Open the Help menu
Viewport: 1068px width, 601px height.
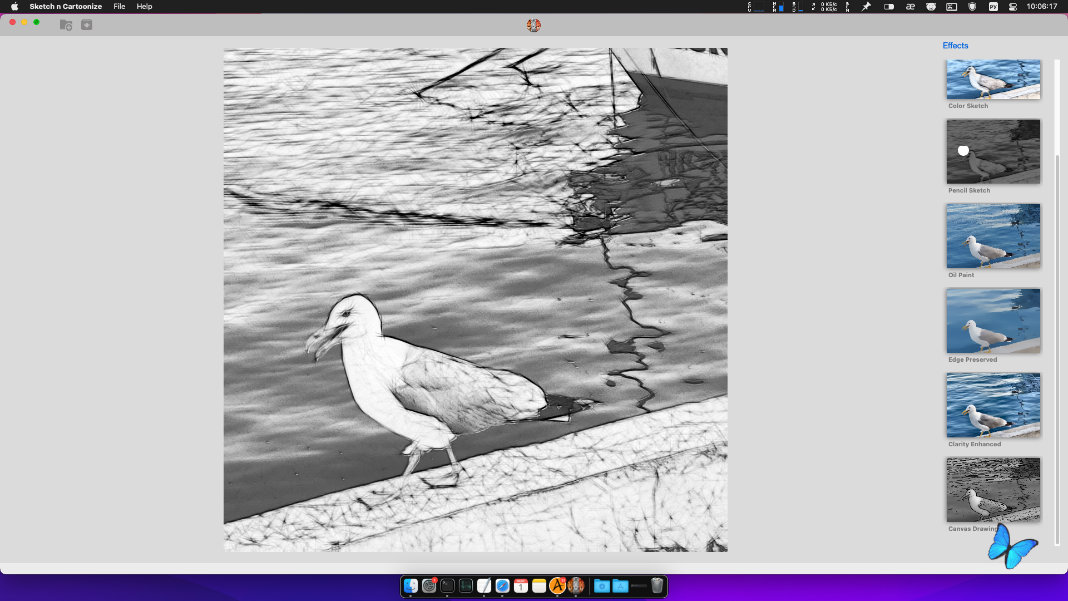point(145,7)
